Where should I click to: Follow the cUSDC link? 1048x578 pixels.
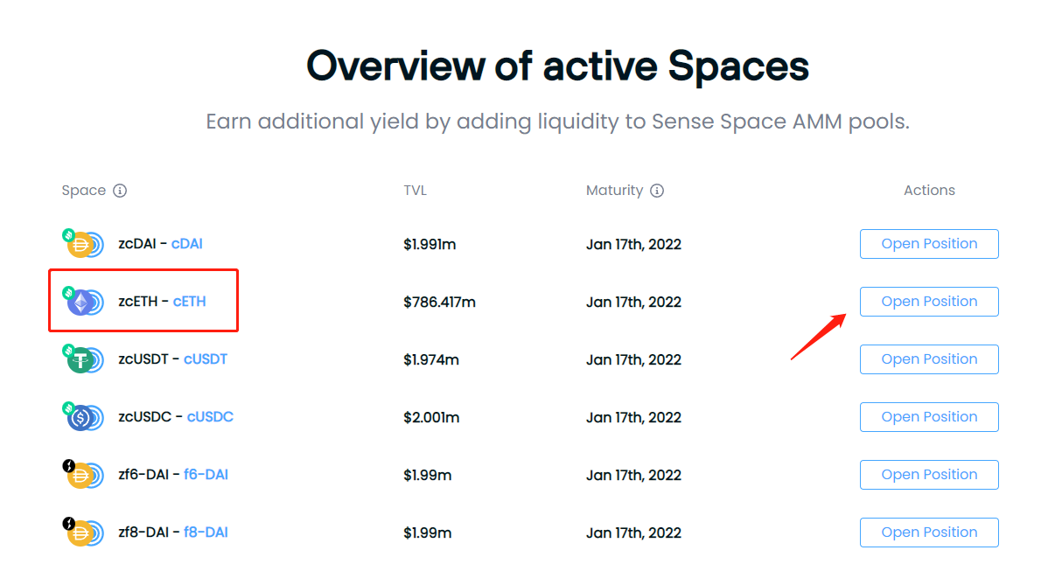click(x=210, y=417)
